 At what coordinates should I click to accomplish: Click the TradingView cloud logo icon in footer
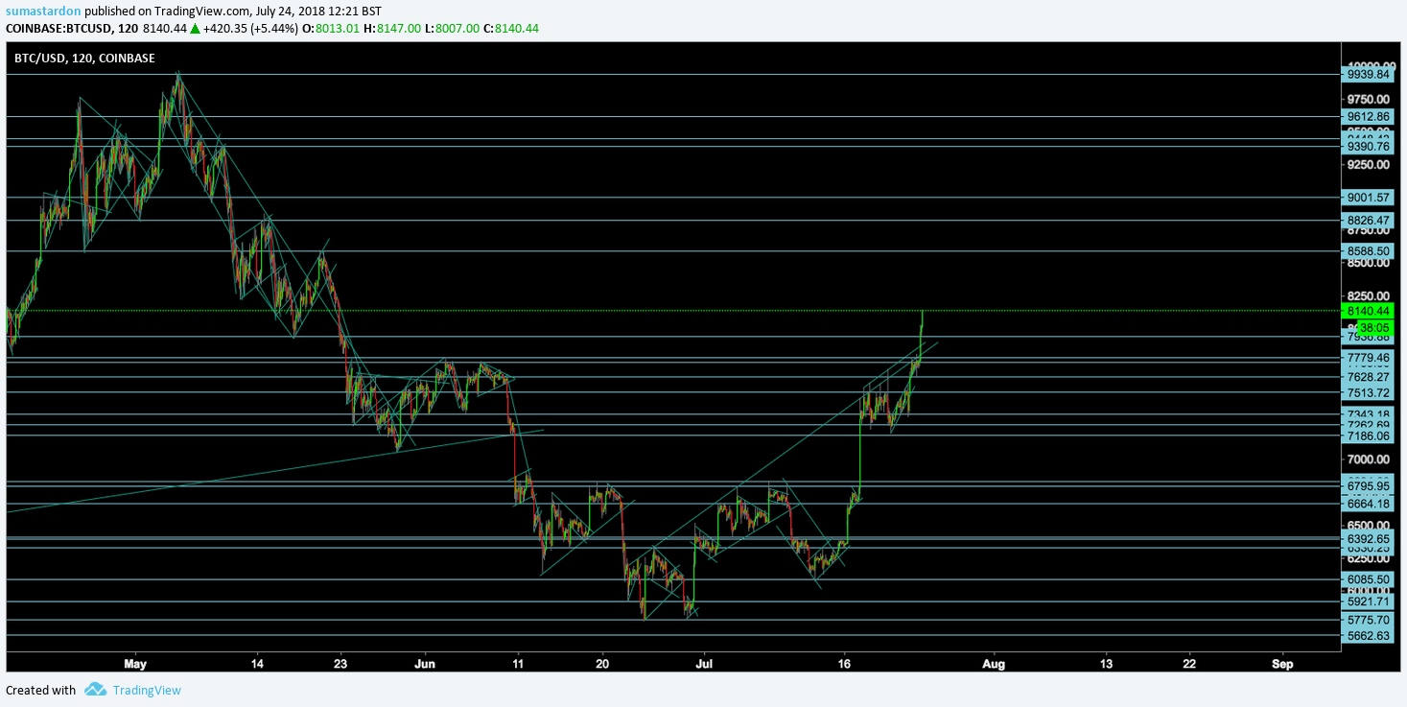click(94, 689)
